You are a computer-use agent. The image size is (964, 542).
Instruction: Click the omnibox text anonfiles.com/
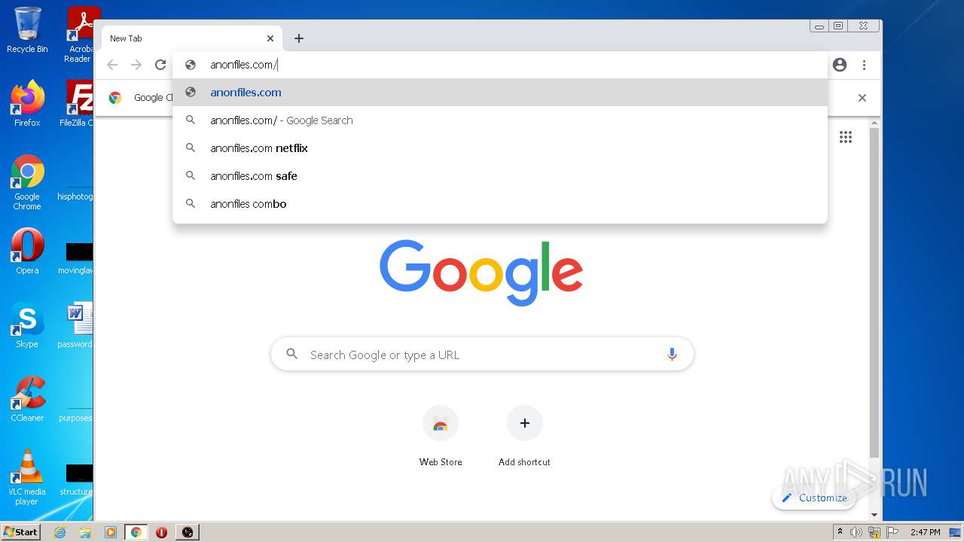click(244, 65)
